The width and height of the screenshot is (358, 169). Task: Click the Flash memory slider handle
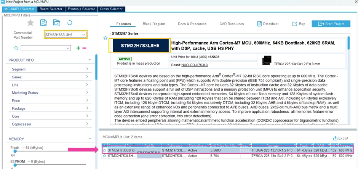coord(15,151)
